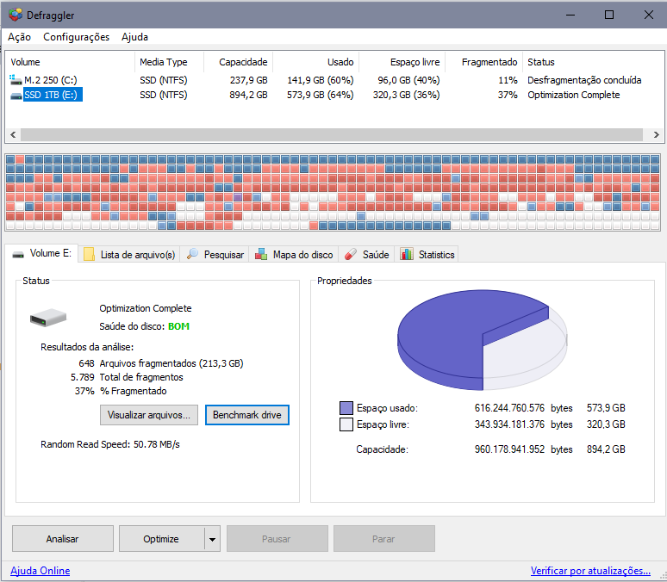Open the Ajuda Online link
The height and width of the screenshot is (582, 667).
pyautogui.click(x=40, y=571)
